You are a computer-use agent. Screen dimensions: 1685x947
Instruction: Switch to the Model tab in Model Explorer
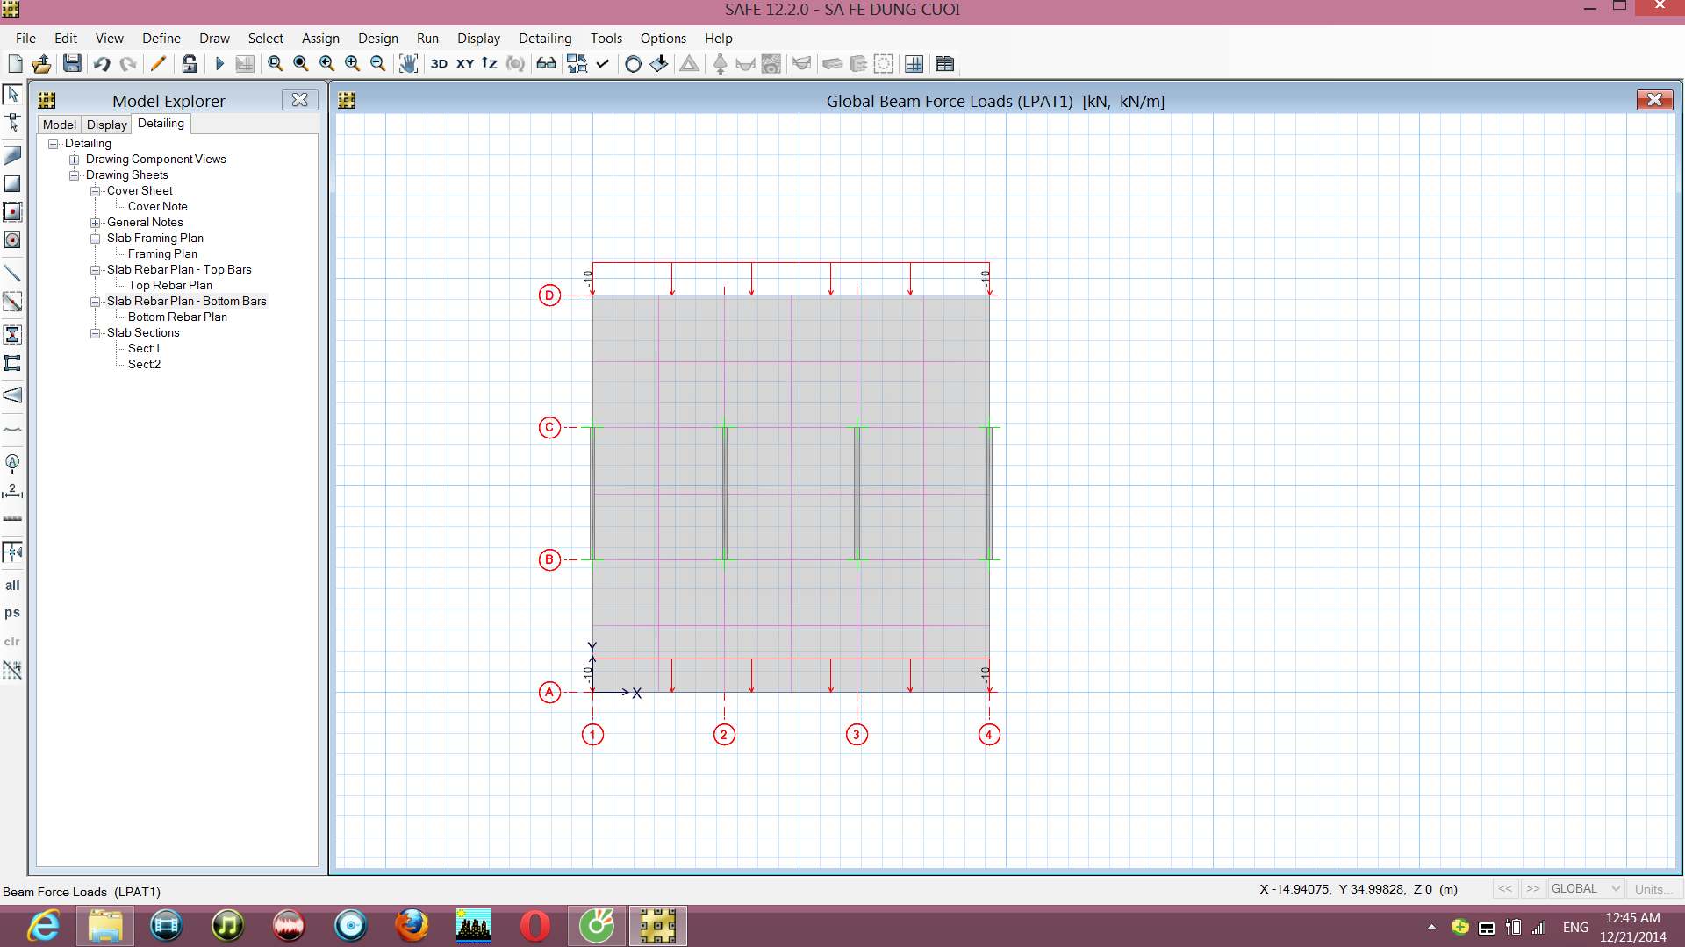click(60, 125)
